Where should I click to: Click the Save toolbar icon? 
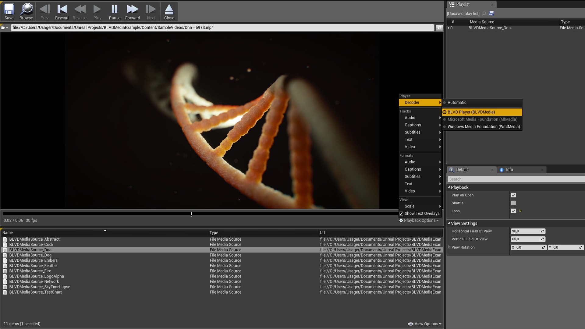click(x=9, y=12)
